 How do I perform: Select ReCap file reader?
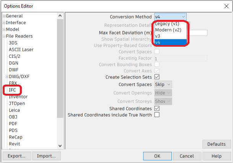[16, 137]
